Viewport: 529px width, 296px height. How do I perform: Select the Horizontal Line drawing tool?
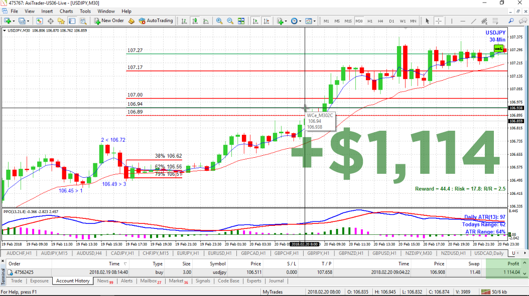(463, 21)
